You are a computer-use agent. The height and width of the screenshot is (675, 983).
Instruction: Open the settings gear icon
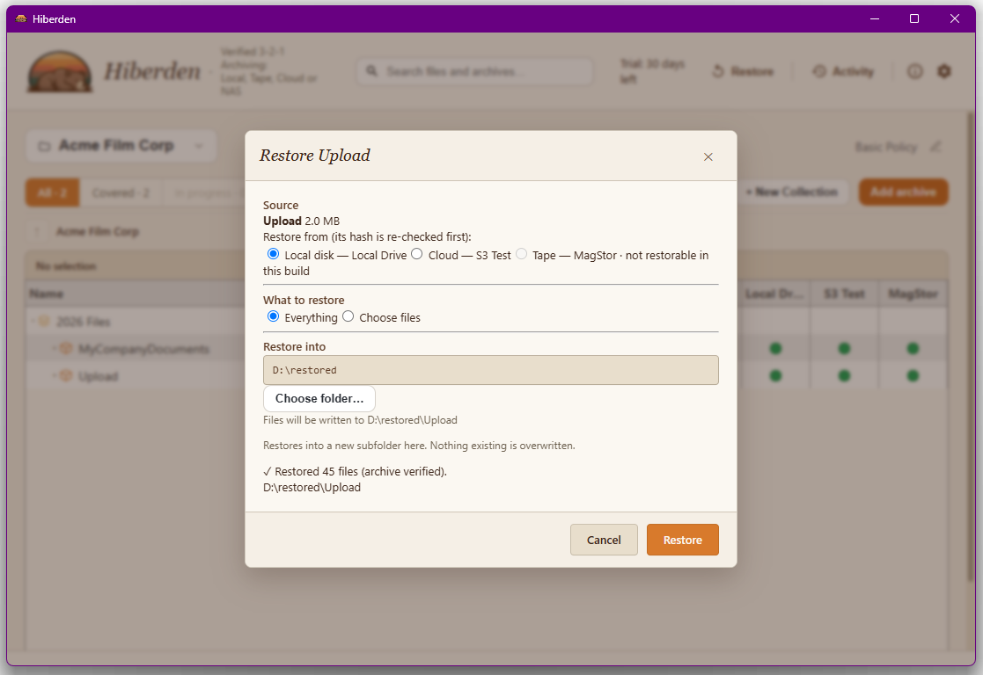[x=944, y=71]
